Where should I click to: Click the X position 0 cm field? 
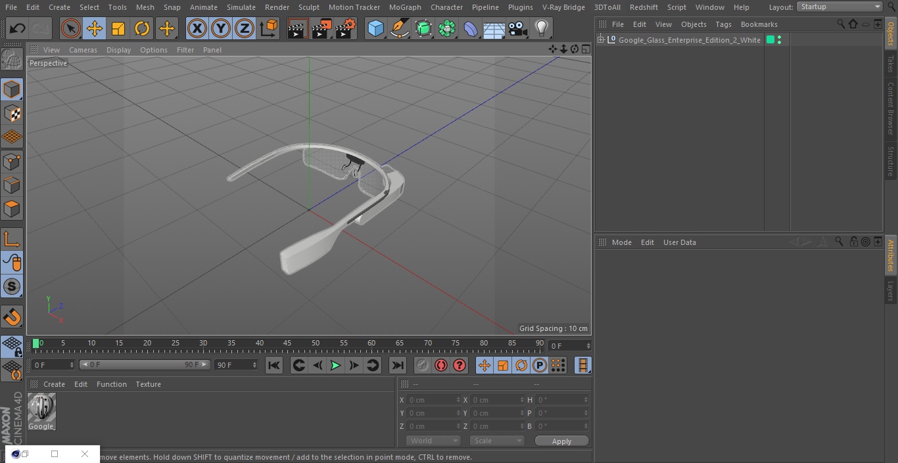(434, 400)
